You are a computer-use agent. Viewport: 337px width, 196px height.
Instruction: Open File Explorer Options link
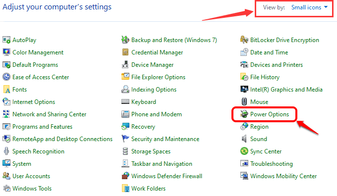158,77
